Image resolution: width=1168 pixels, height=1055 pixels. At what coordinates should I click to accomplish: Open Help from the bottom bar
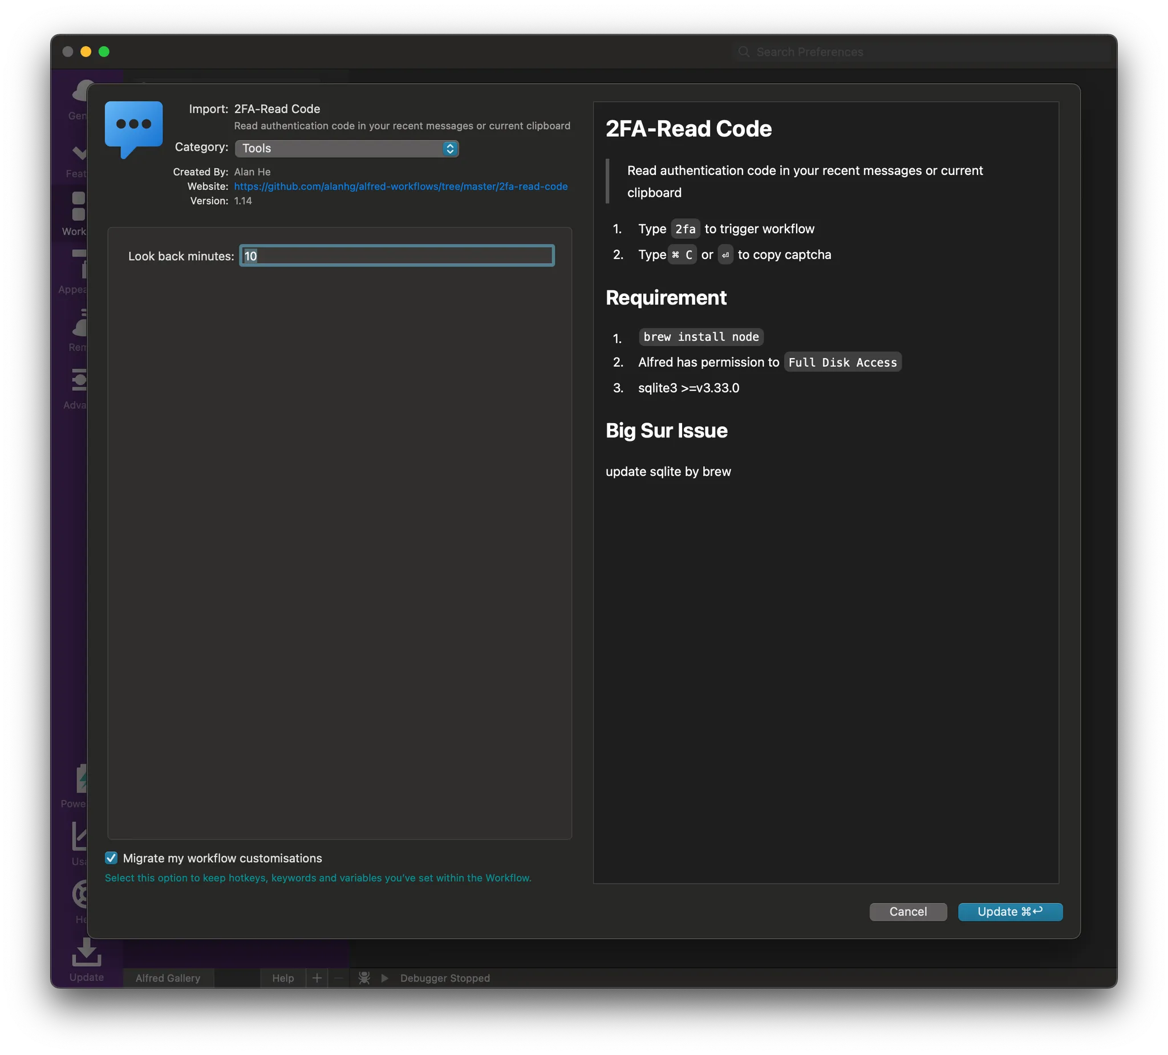tap(282, 978)
